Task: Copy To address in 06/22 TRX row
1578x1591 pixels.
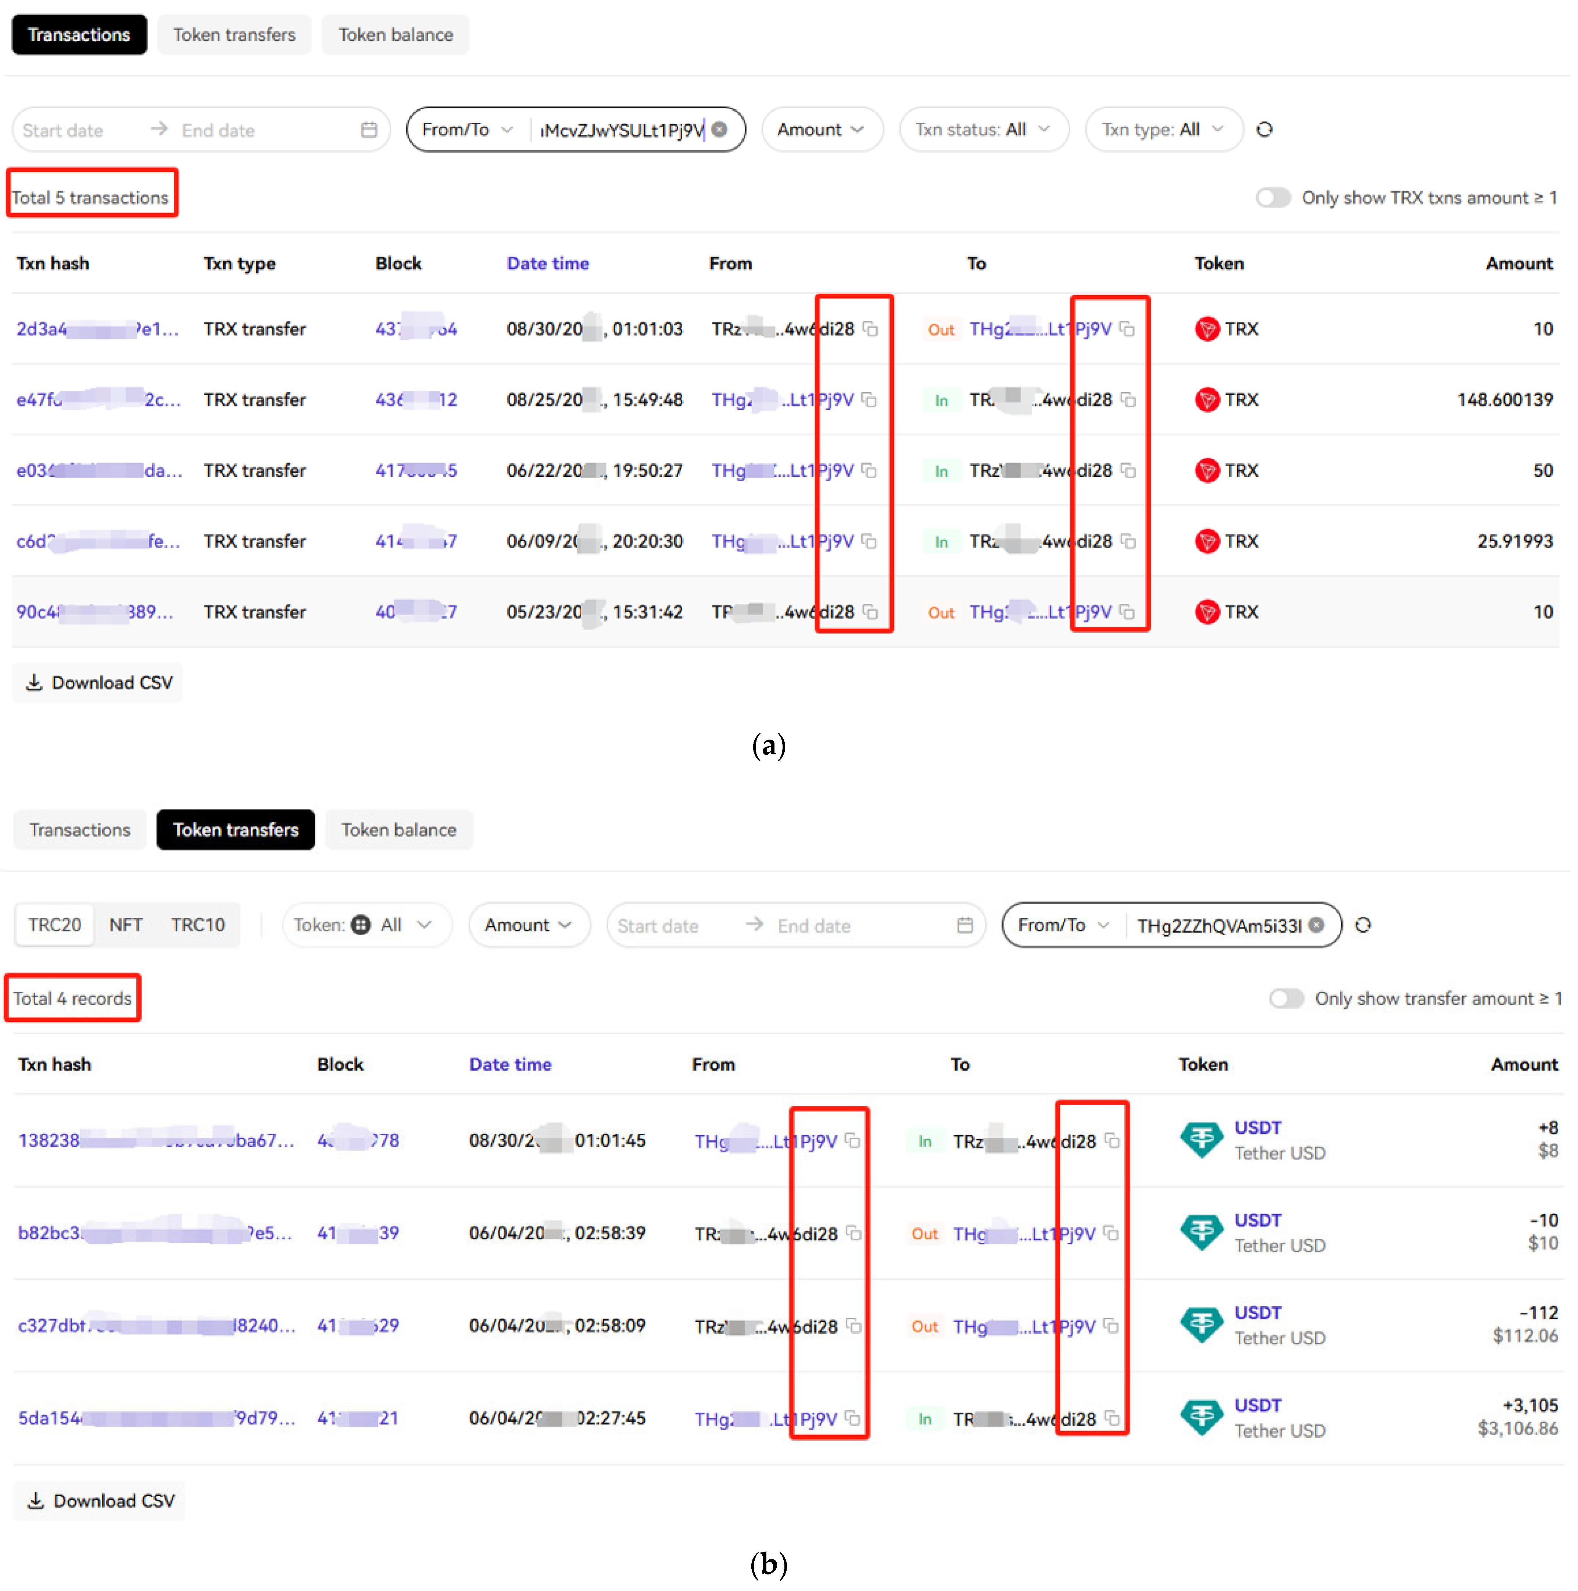Action: click(x=1128, y=471)
